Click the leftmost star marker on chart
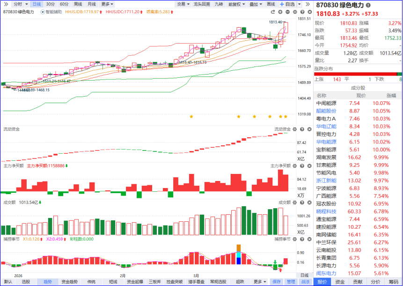 (191, 117)
